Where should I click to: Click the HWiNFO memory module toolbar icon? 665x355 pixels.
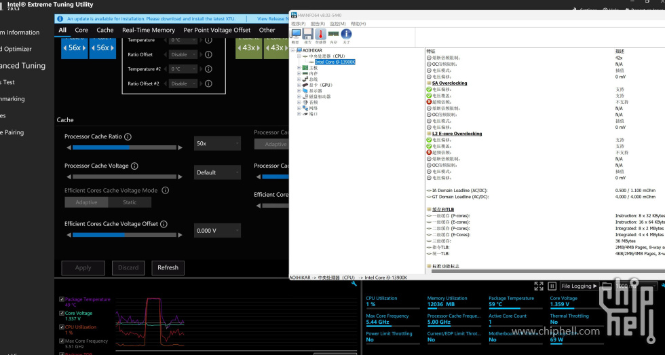click(333, 33)
